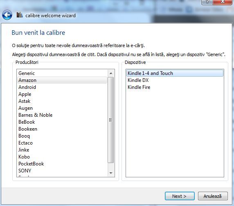This screenshot has height=206, width=234.
Task: Go back using the blue arrow button
Action: pos(7,15)
